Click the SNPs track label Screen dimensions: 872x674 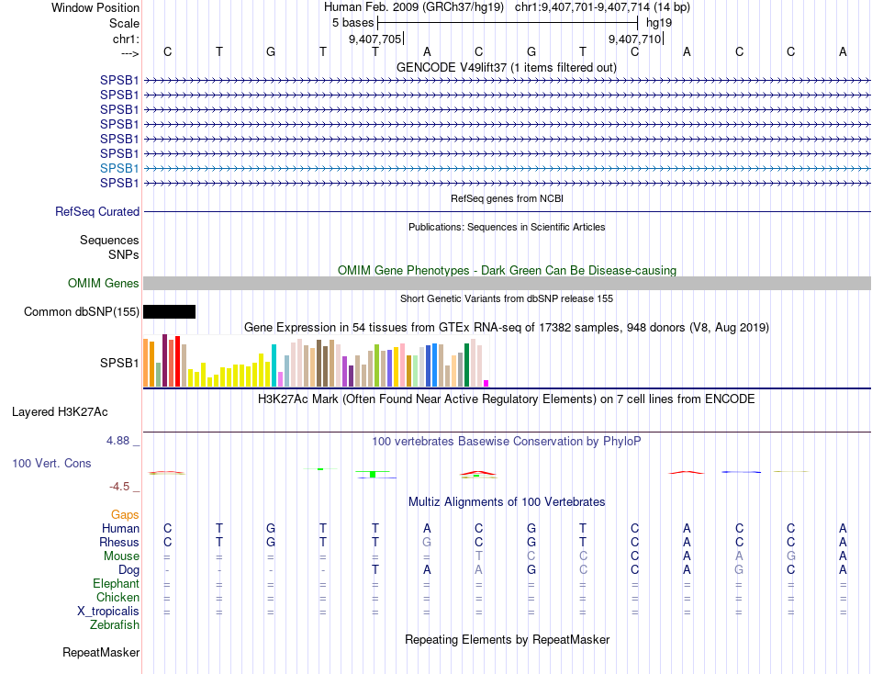(x=124, y=254)
